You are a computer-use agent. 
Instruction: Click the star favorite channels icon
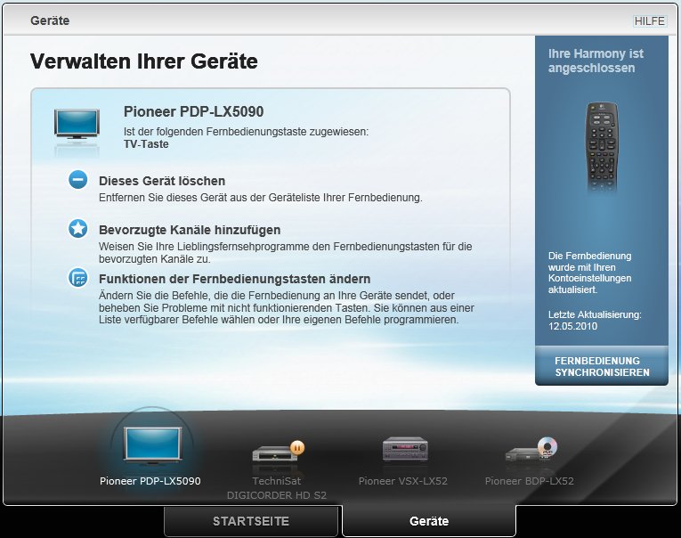[x=78, y=230]
